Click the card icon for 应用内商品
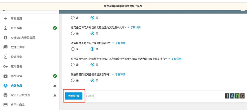 click(x=6, y=105)
